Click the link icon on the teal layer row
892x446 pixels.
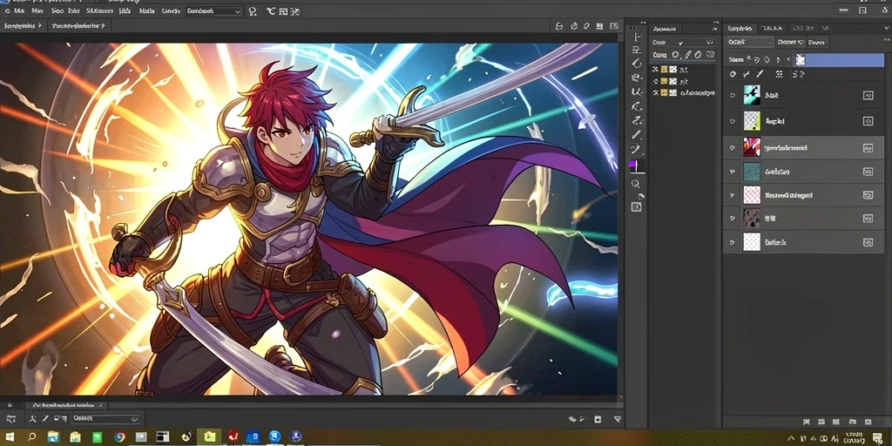tap(868, 172)
